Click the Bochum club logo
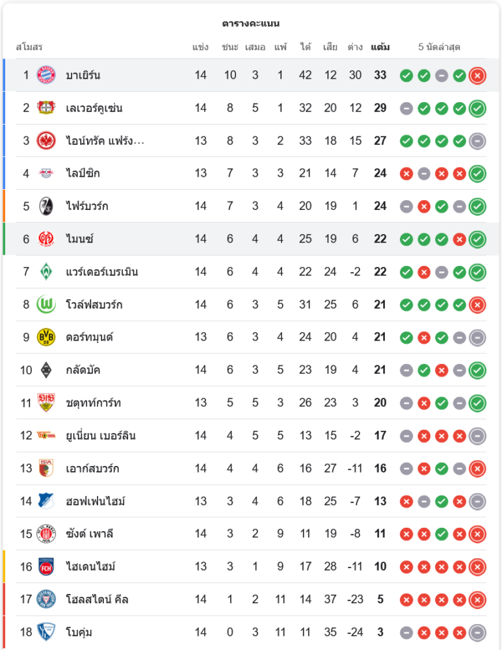 (x=46, y=632)
